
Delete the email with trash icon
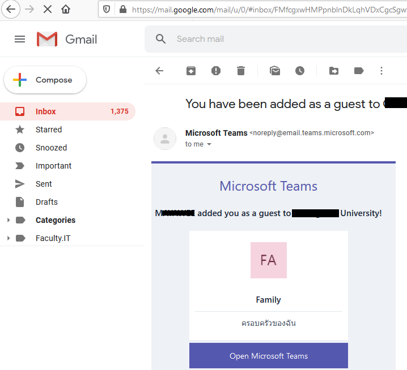point(241,71)
